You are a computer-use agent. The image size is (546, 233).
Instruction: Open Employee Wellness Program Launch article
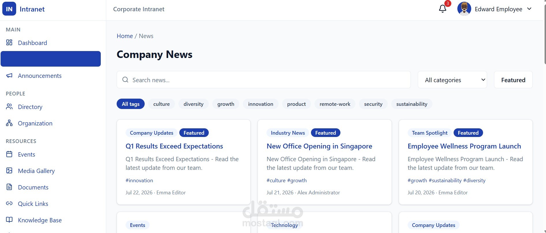tap(464, 146)
